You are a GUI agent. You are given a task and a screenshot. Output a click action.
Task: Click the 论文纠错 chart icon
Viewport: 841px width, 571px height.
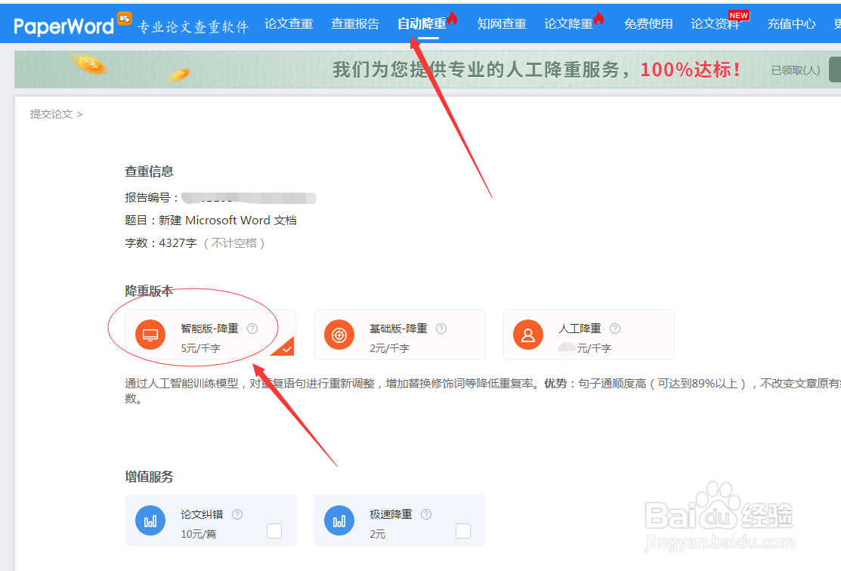(150, 520)
